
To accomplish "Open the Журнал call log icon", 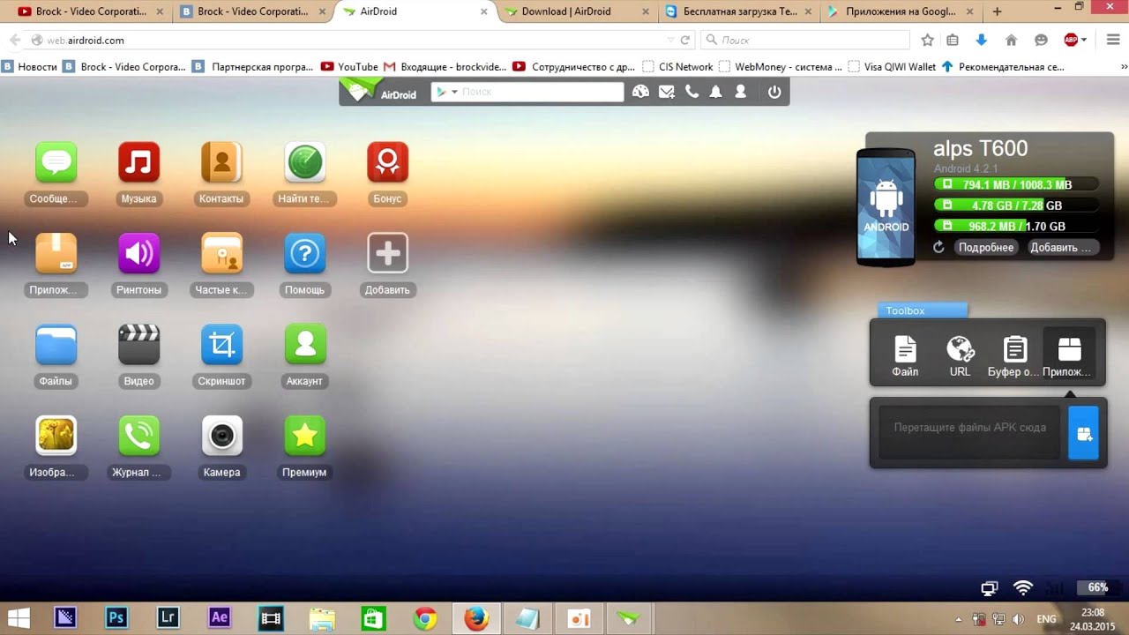I will click(x=138, y=436).
